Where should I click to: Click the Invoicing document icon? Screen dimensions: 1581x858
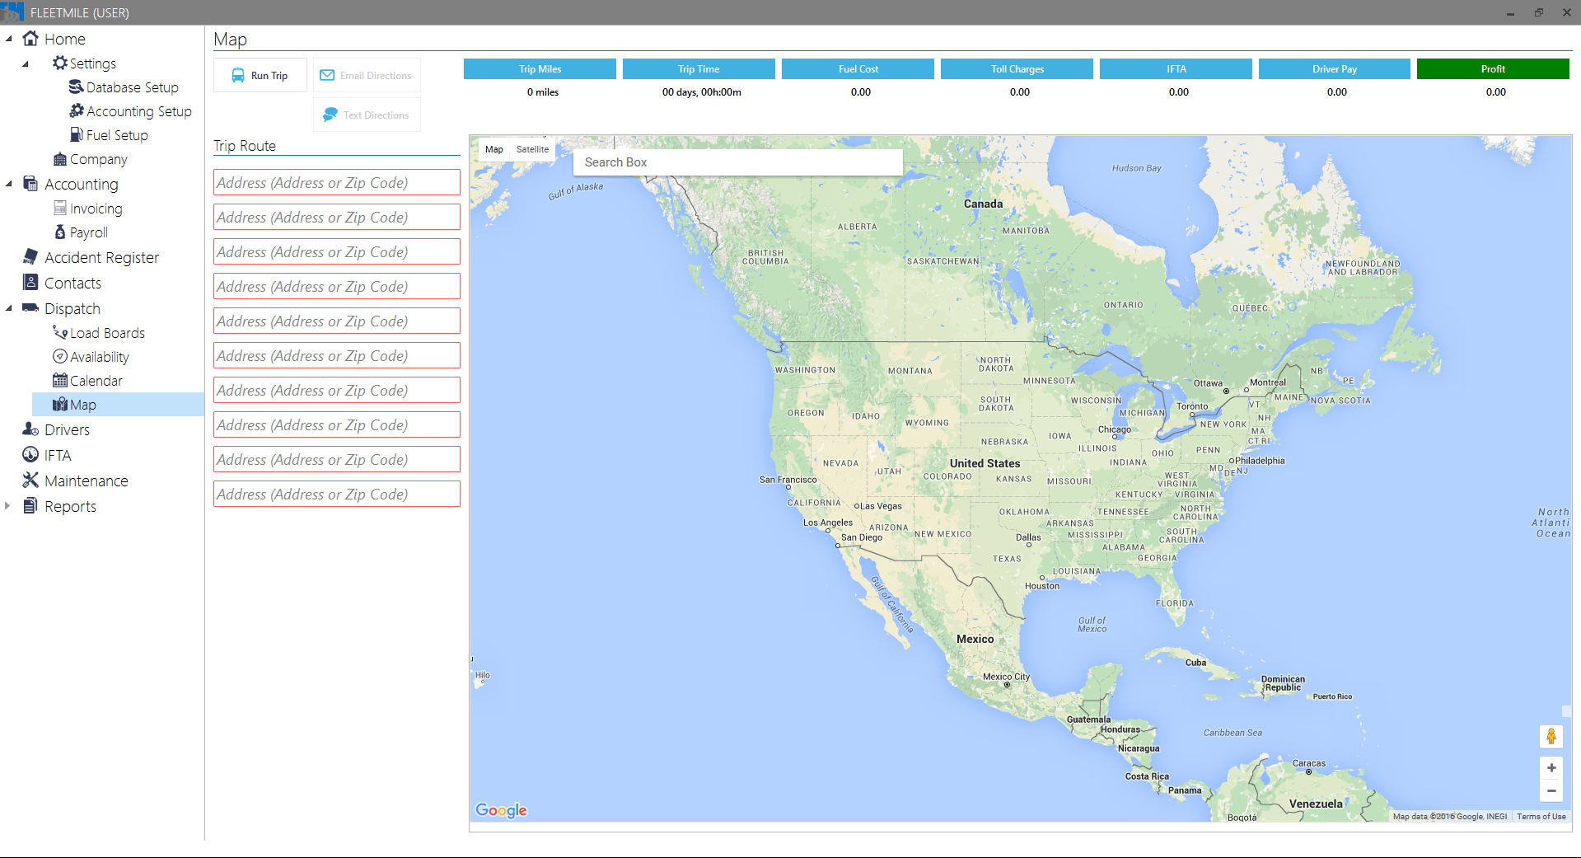pos(60,208)
